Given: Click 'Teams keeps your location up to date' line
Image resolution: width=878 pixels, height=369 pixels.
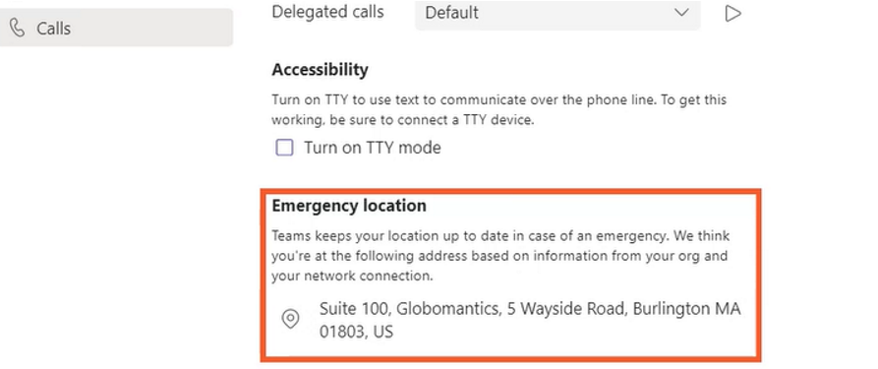Looking at the screenshot, I should [500, 235].
